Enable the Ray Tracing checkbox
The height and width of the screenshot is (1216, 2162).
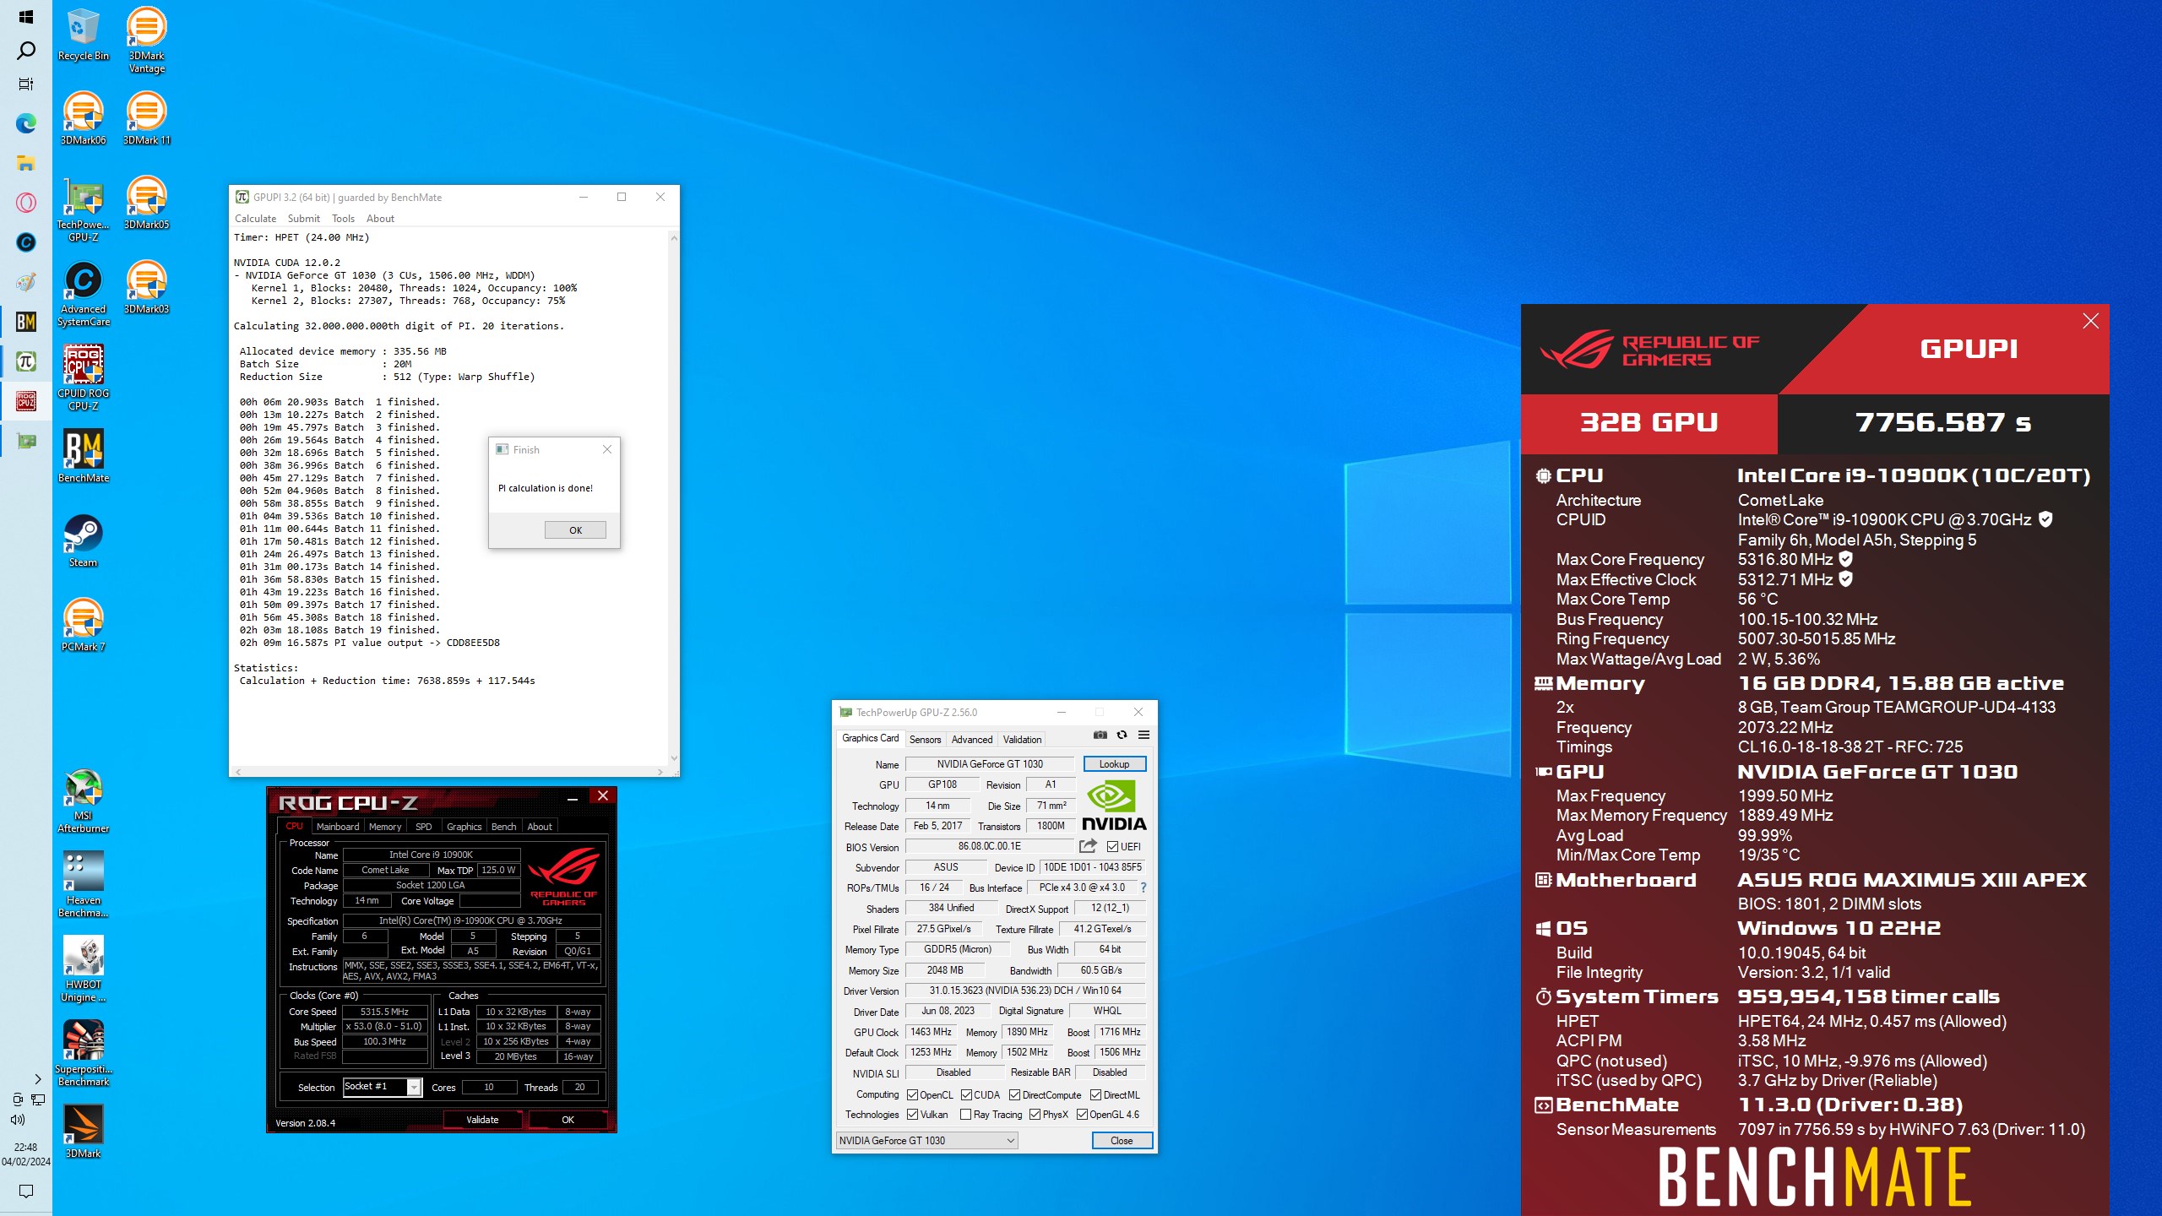click(965, 1114)
